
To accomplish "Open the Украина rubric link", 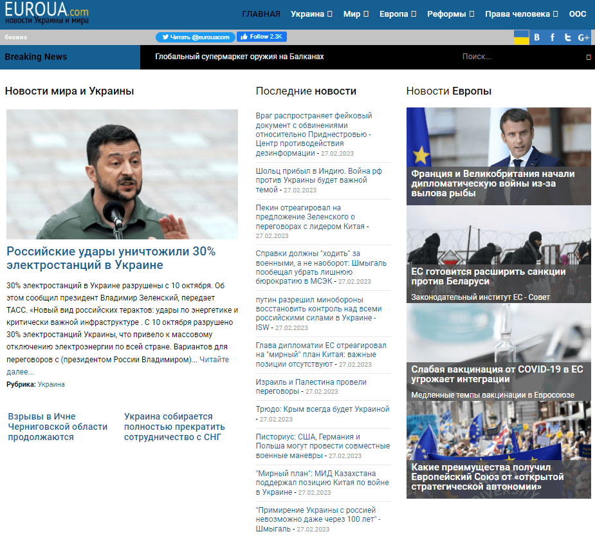I will [51, 385].
